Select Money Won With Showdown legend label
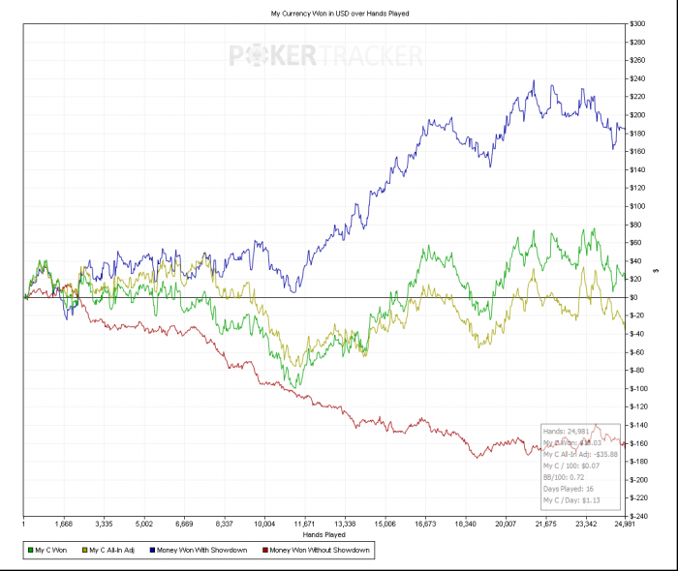 201,550
